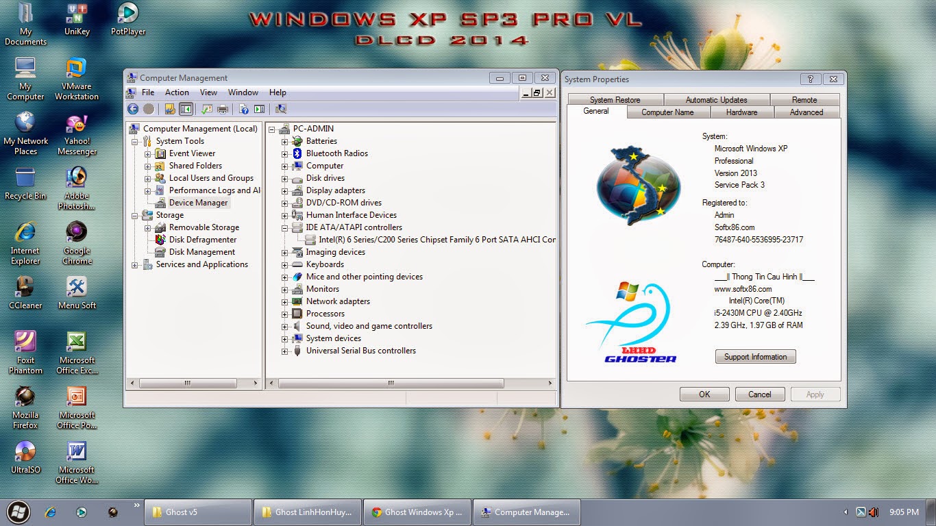Expand the Processors device category

tap(285, 314)
